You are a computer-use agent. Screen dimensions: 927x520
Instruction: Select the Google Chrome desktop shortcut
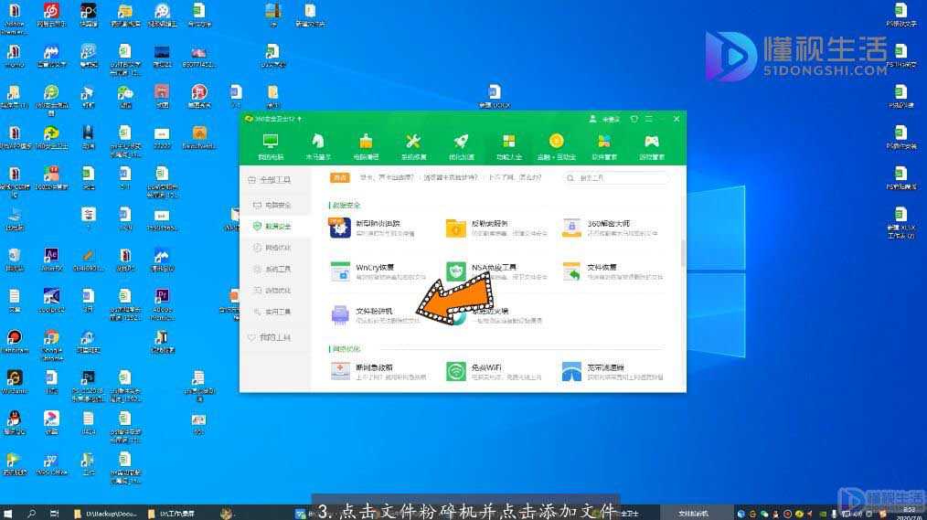(x=51, y=345)
